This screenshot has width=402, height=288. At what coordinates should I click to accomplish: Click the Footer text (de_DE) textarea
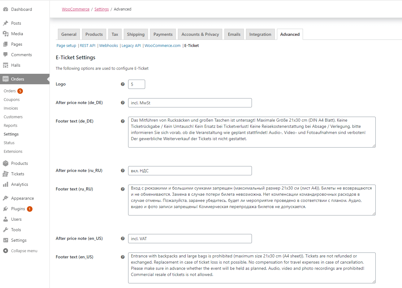coord(252,132)
